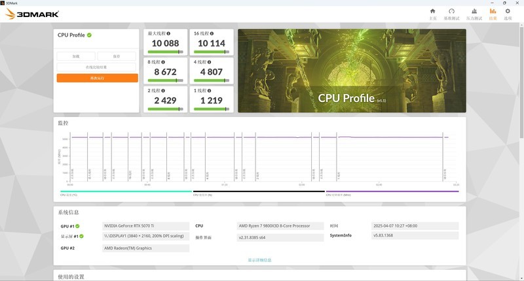Click the 保存 save button

(x=117, y=56)
